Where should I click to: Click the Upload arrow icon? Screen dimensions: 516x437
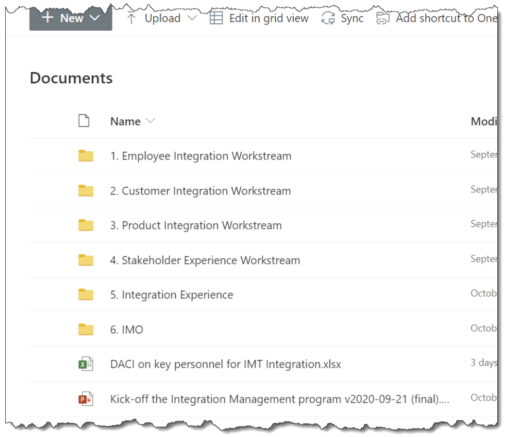click(132, 19)
